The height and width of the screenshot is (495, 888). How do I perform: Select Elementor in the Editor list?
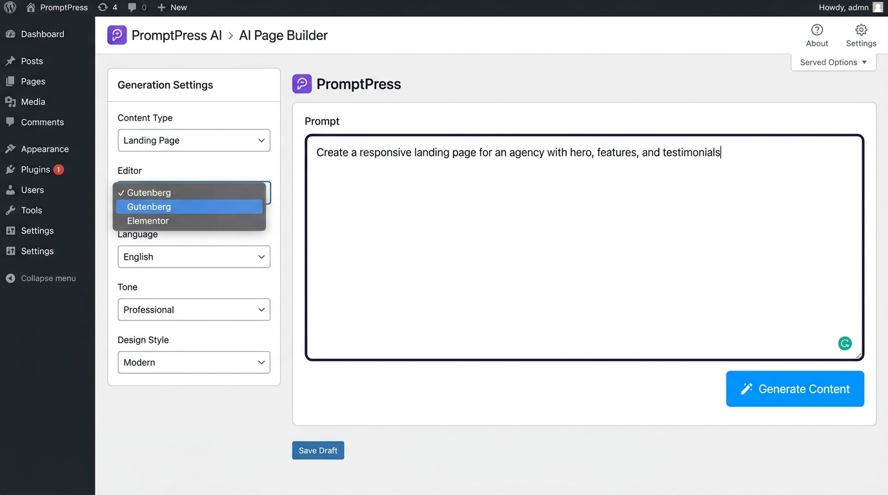tap(189, 220)
